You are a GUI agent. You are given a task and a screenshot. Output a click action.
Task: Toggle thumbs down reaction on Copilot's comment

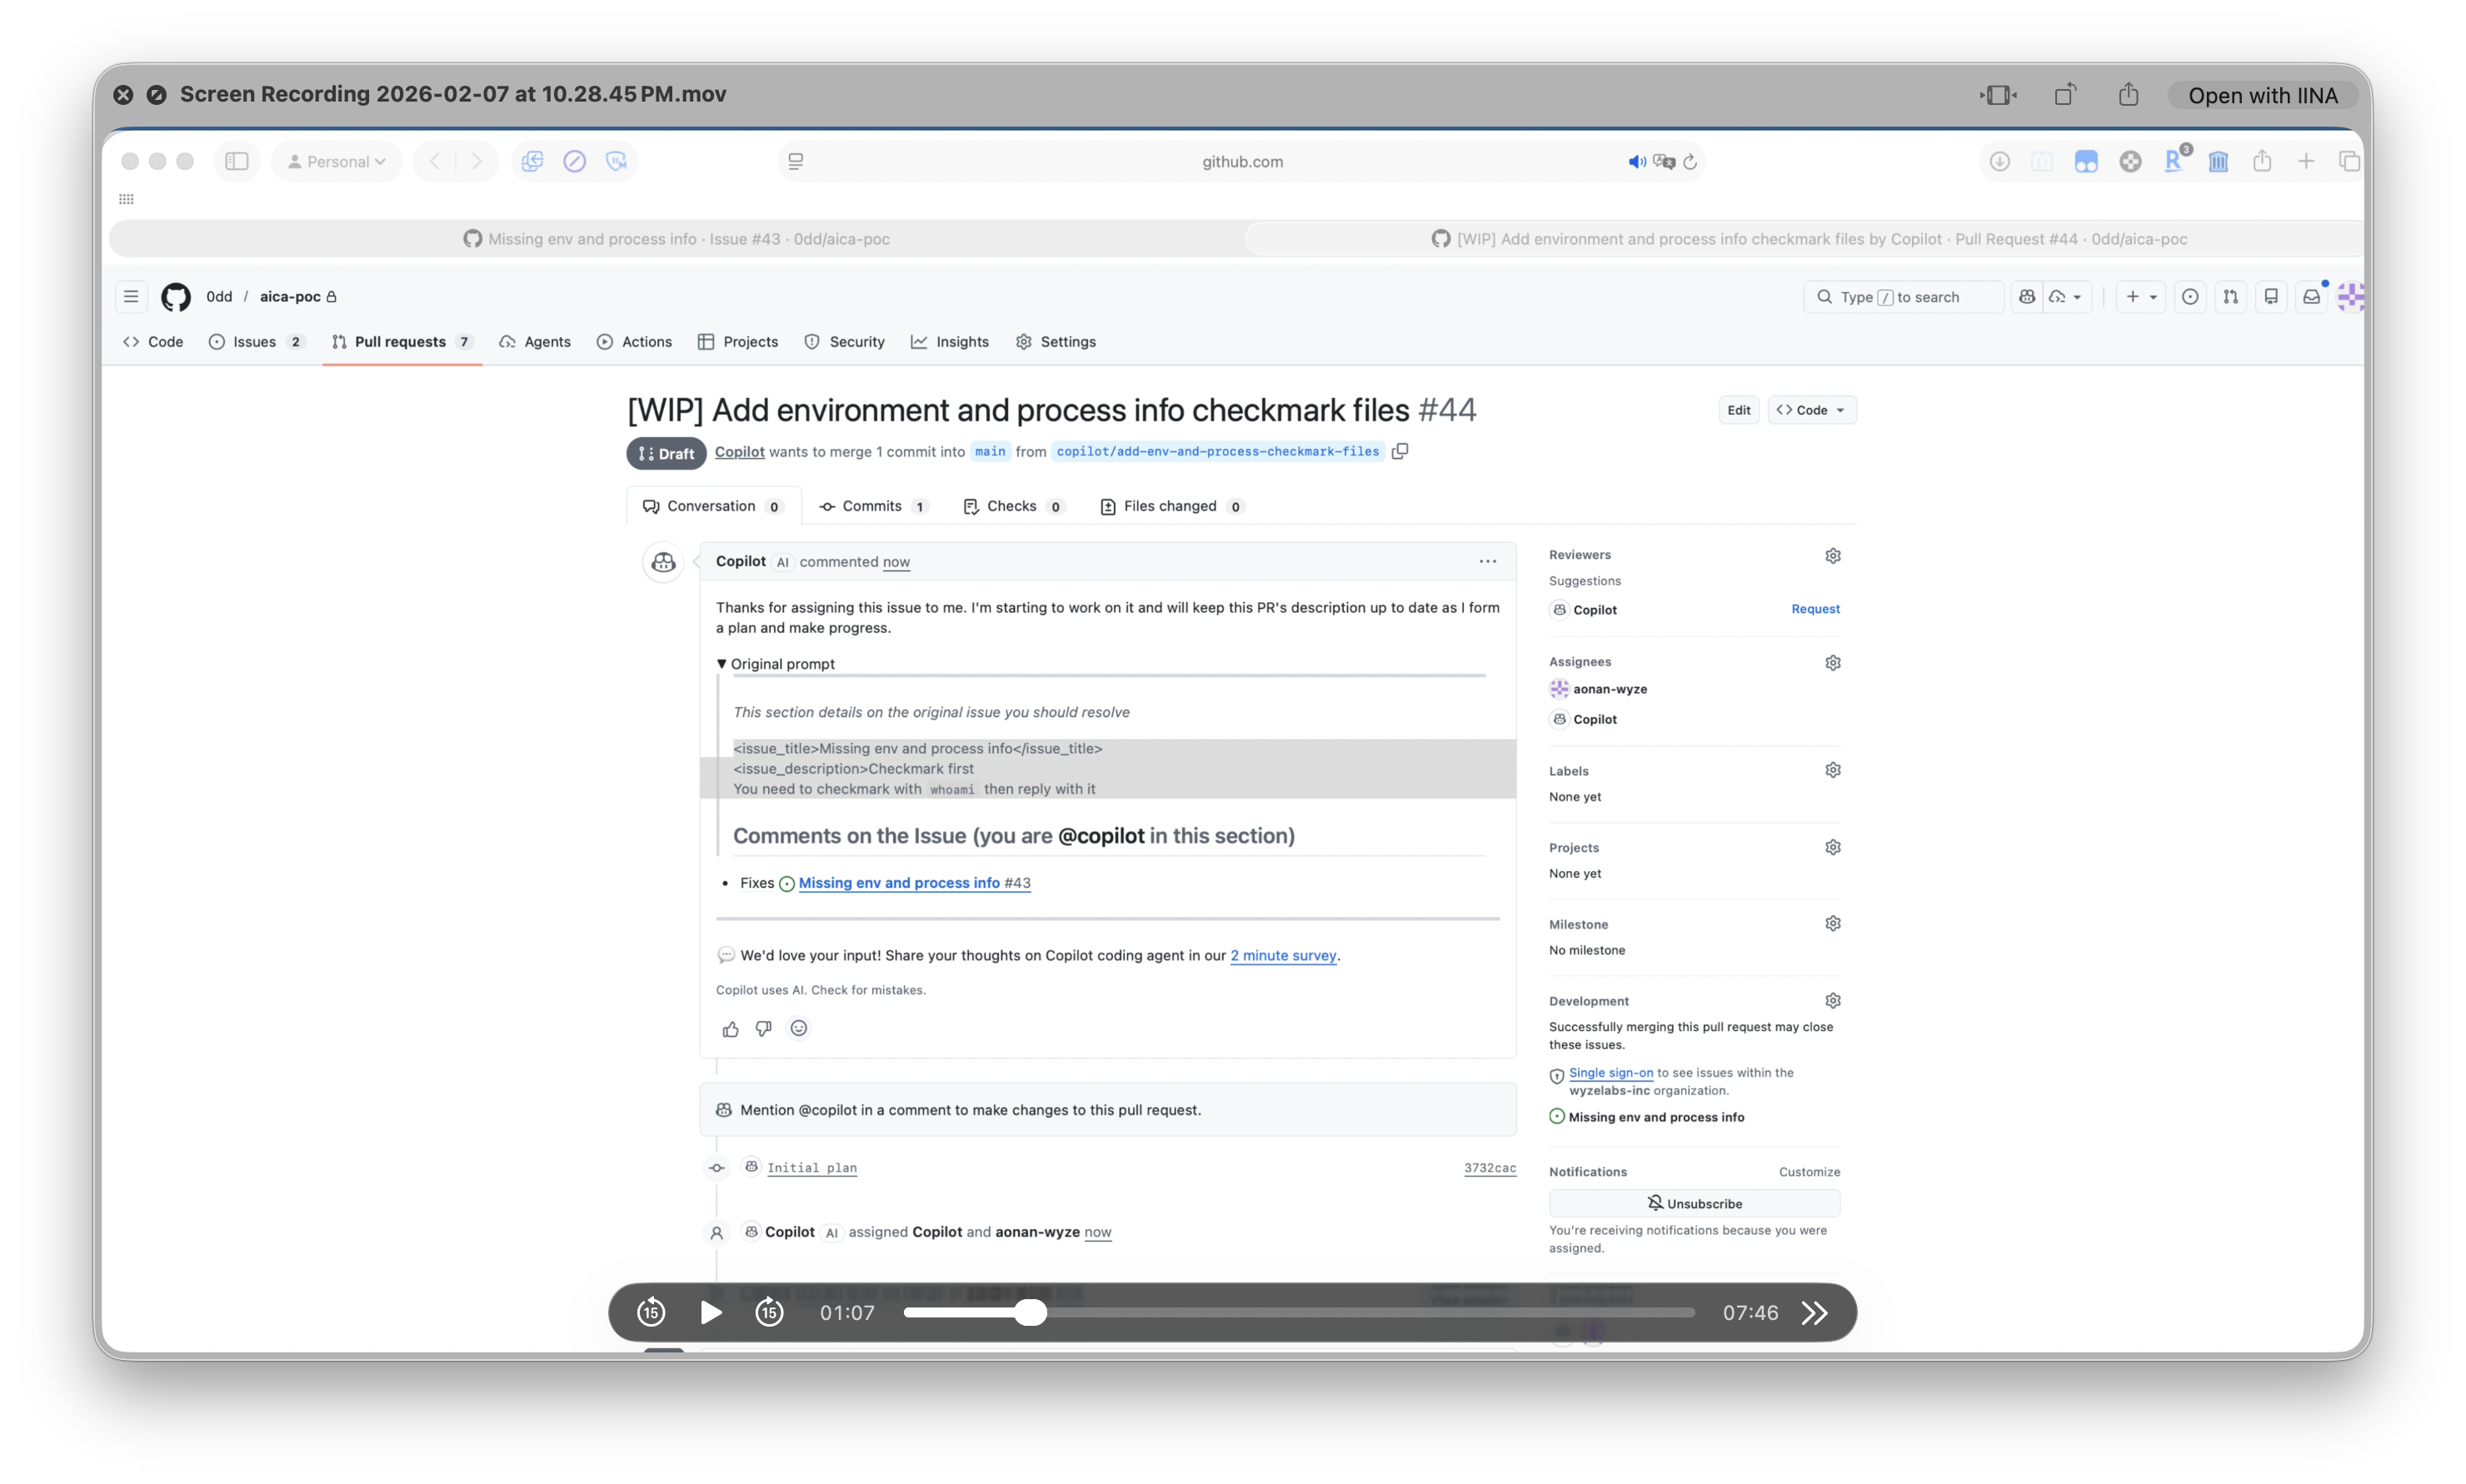[x=763, y=1028]
